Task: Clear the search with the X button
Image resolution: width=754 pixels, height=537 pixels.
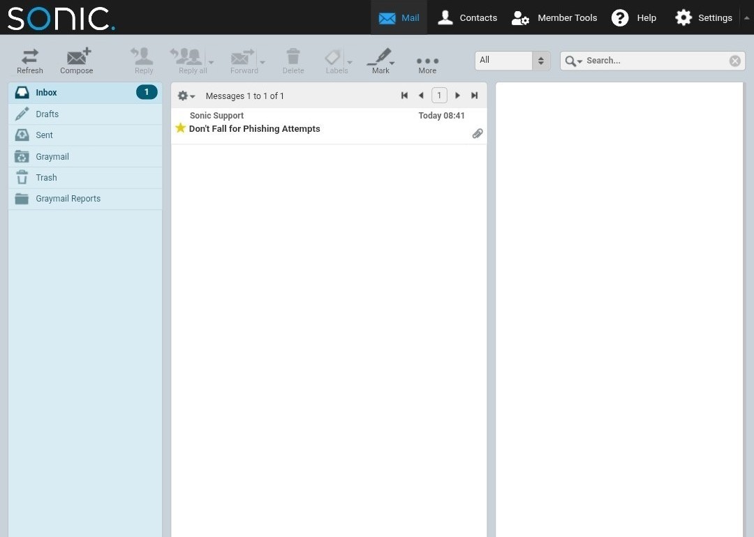Action: [x=734, y=61]
